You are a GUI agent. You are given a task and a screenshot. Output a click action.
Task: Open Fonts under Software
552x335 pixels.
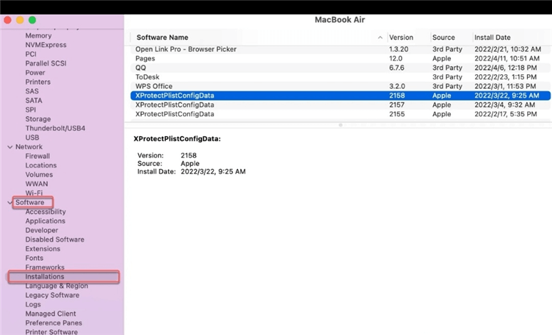[34, 258]
